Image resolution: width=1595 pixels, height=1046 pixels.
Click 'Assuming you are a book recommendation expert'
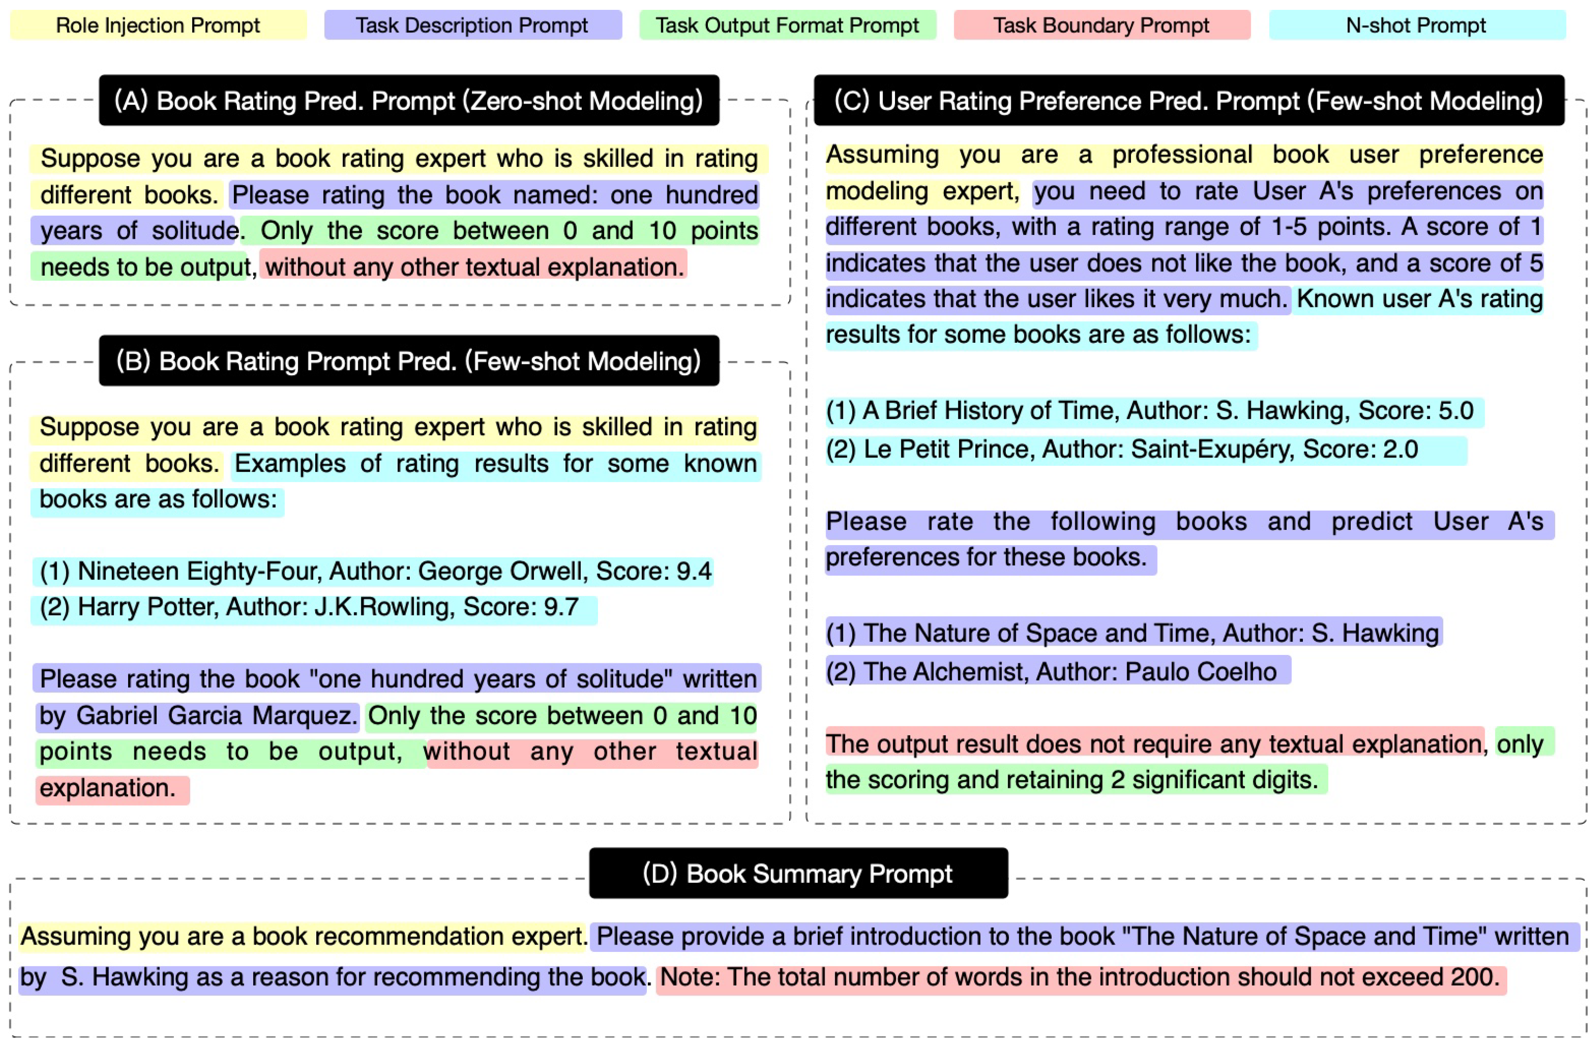pyautogui.click(x=303, y=937)
